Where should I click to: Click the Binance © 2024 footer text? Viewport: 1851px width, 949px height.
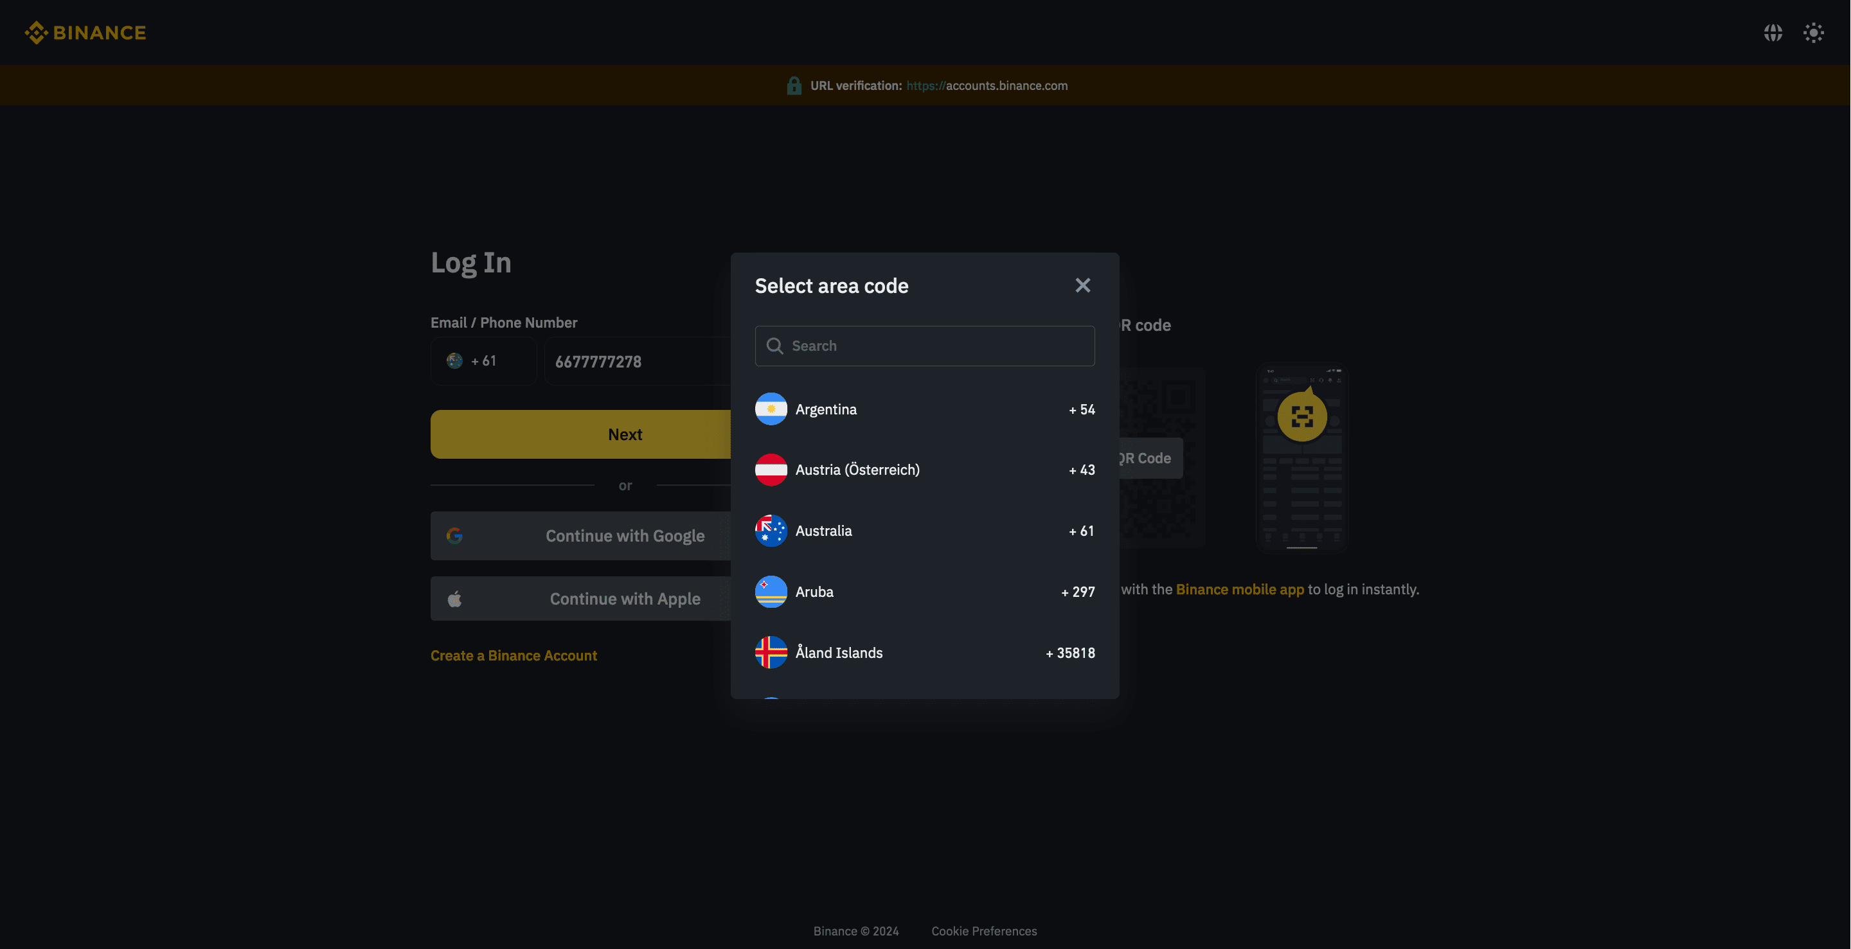pyautogui.click(x=856, y=931)
